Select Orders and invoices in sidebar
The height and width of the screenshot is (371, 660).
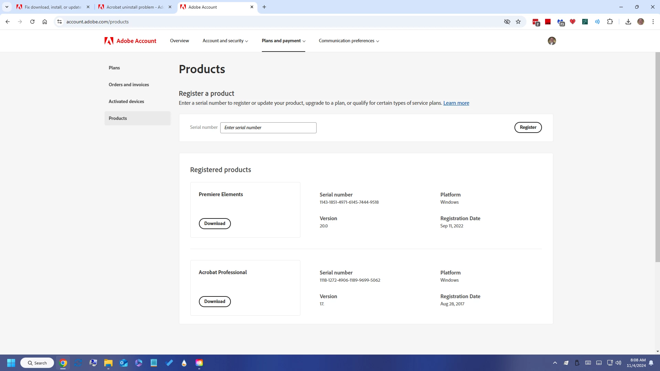pyautogui.click(x=129, y=85)
